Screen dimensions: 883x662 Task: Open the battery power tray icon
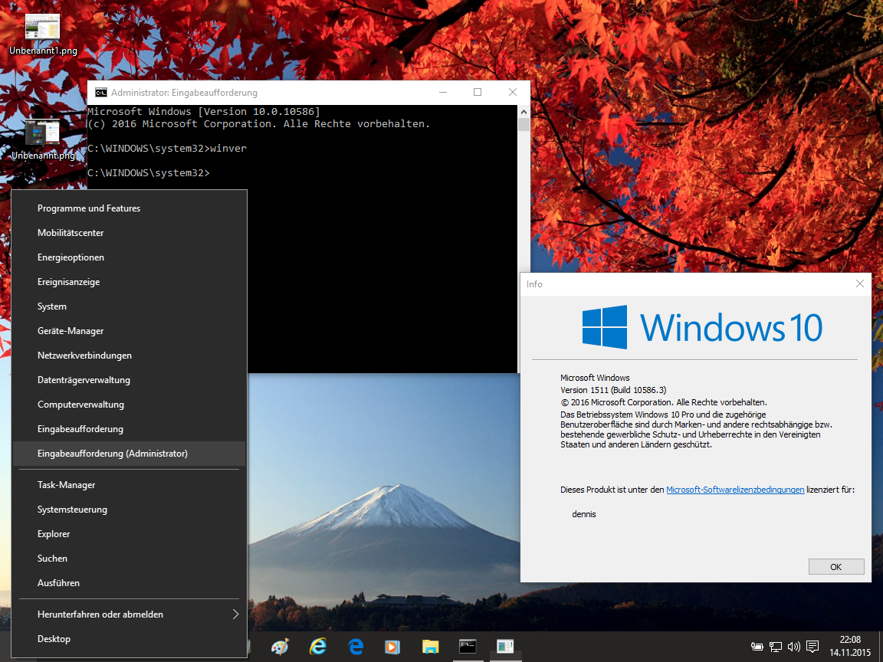(757, 646)
